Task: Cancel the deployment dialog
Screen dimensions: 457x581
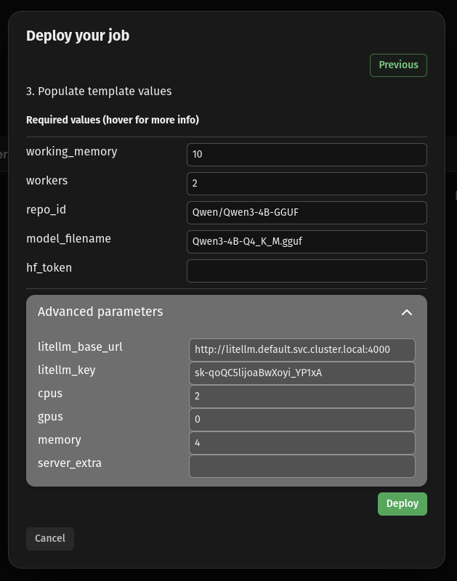Action: 49,538
